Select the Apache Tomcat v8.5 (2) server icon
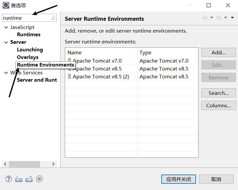This screenshot has width=238, height=190. coord(69,76)
